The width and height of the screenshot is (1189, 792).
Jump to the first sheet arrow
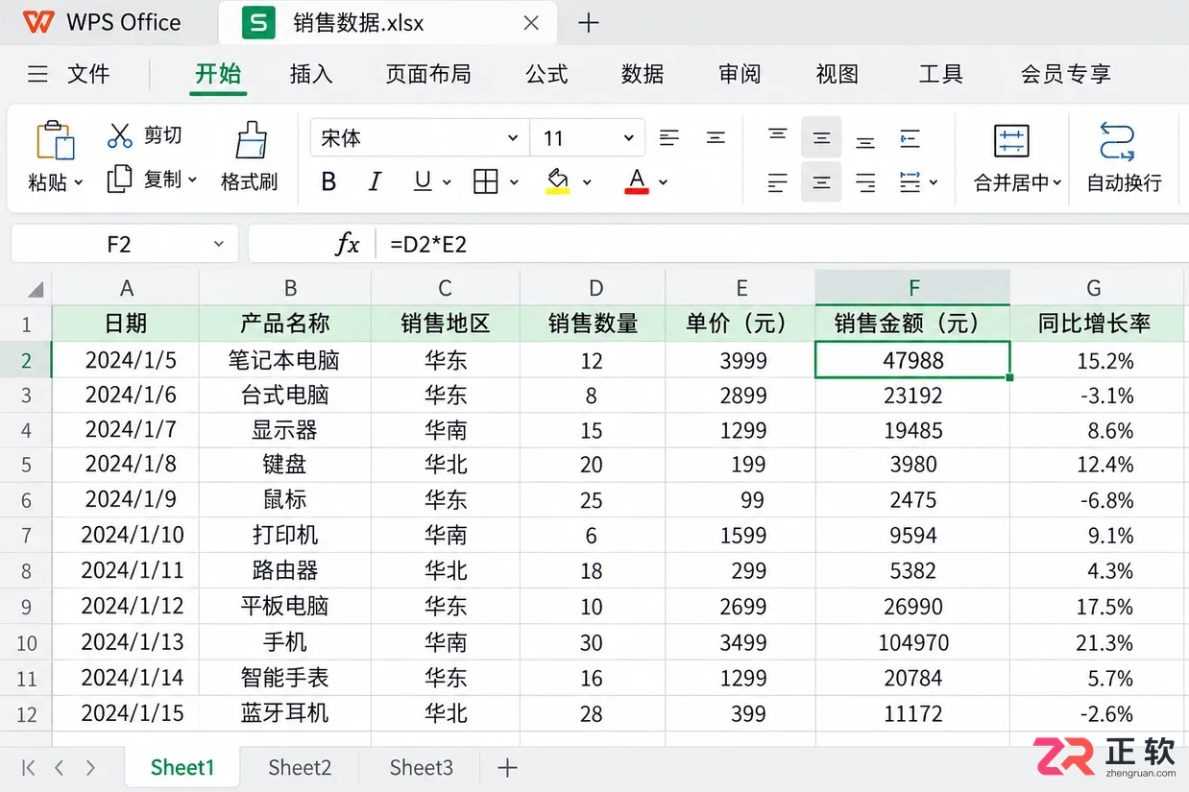tap(28, 767)
